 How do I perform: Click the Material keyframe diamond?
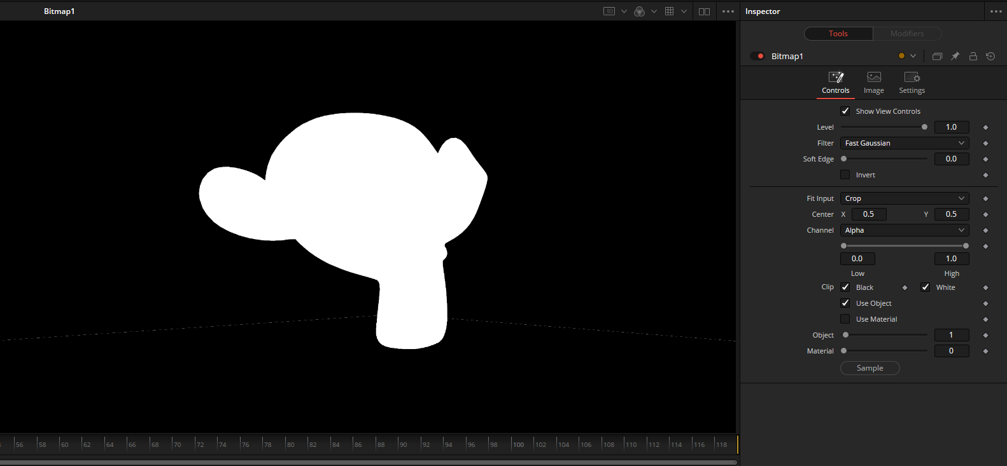point(985,351)
